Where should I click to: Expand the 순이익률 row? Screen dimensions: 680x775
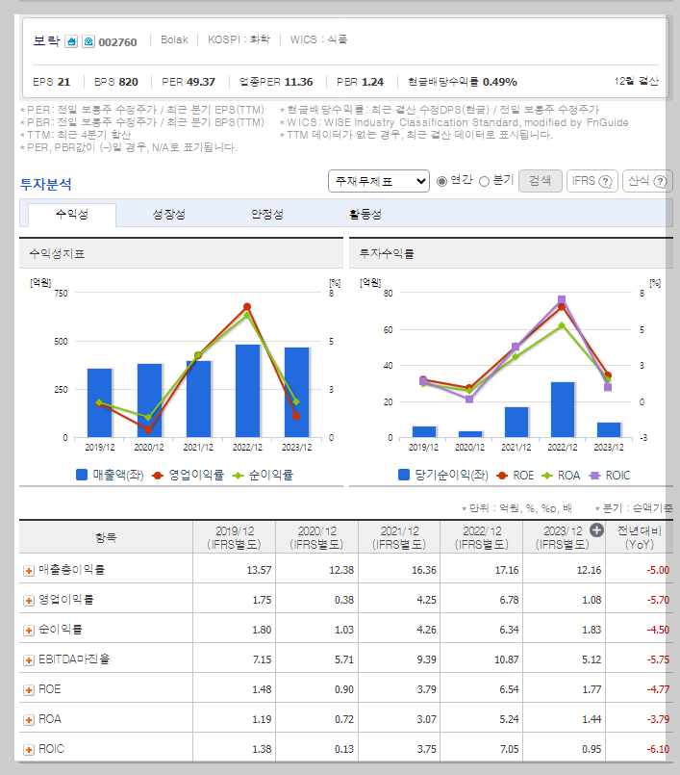coord(29,631)
